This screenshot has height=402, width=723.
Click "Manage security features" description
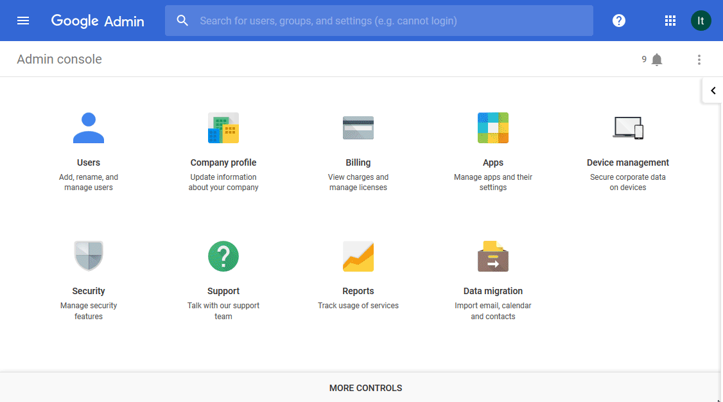click(x=89, y=311)
